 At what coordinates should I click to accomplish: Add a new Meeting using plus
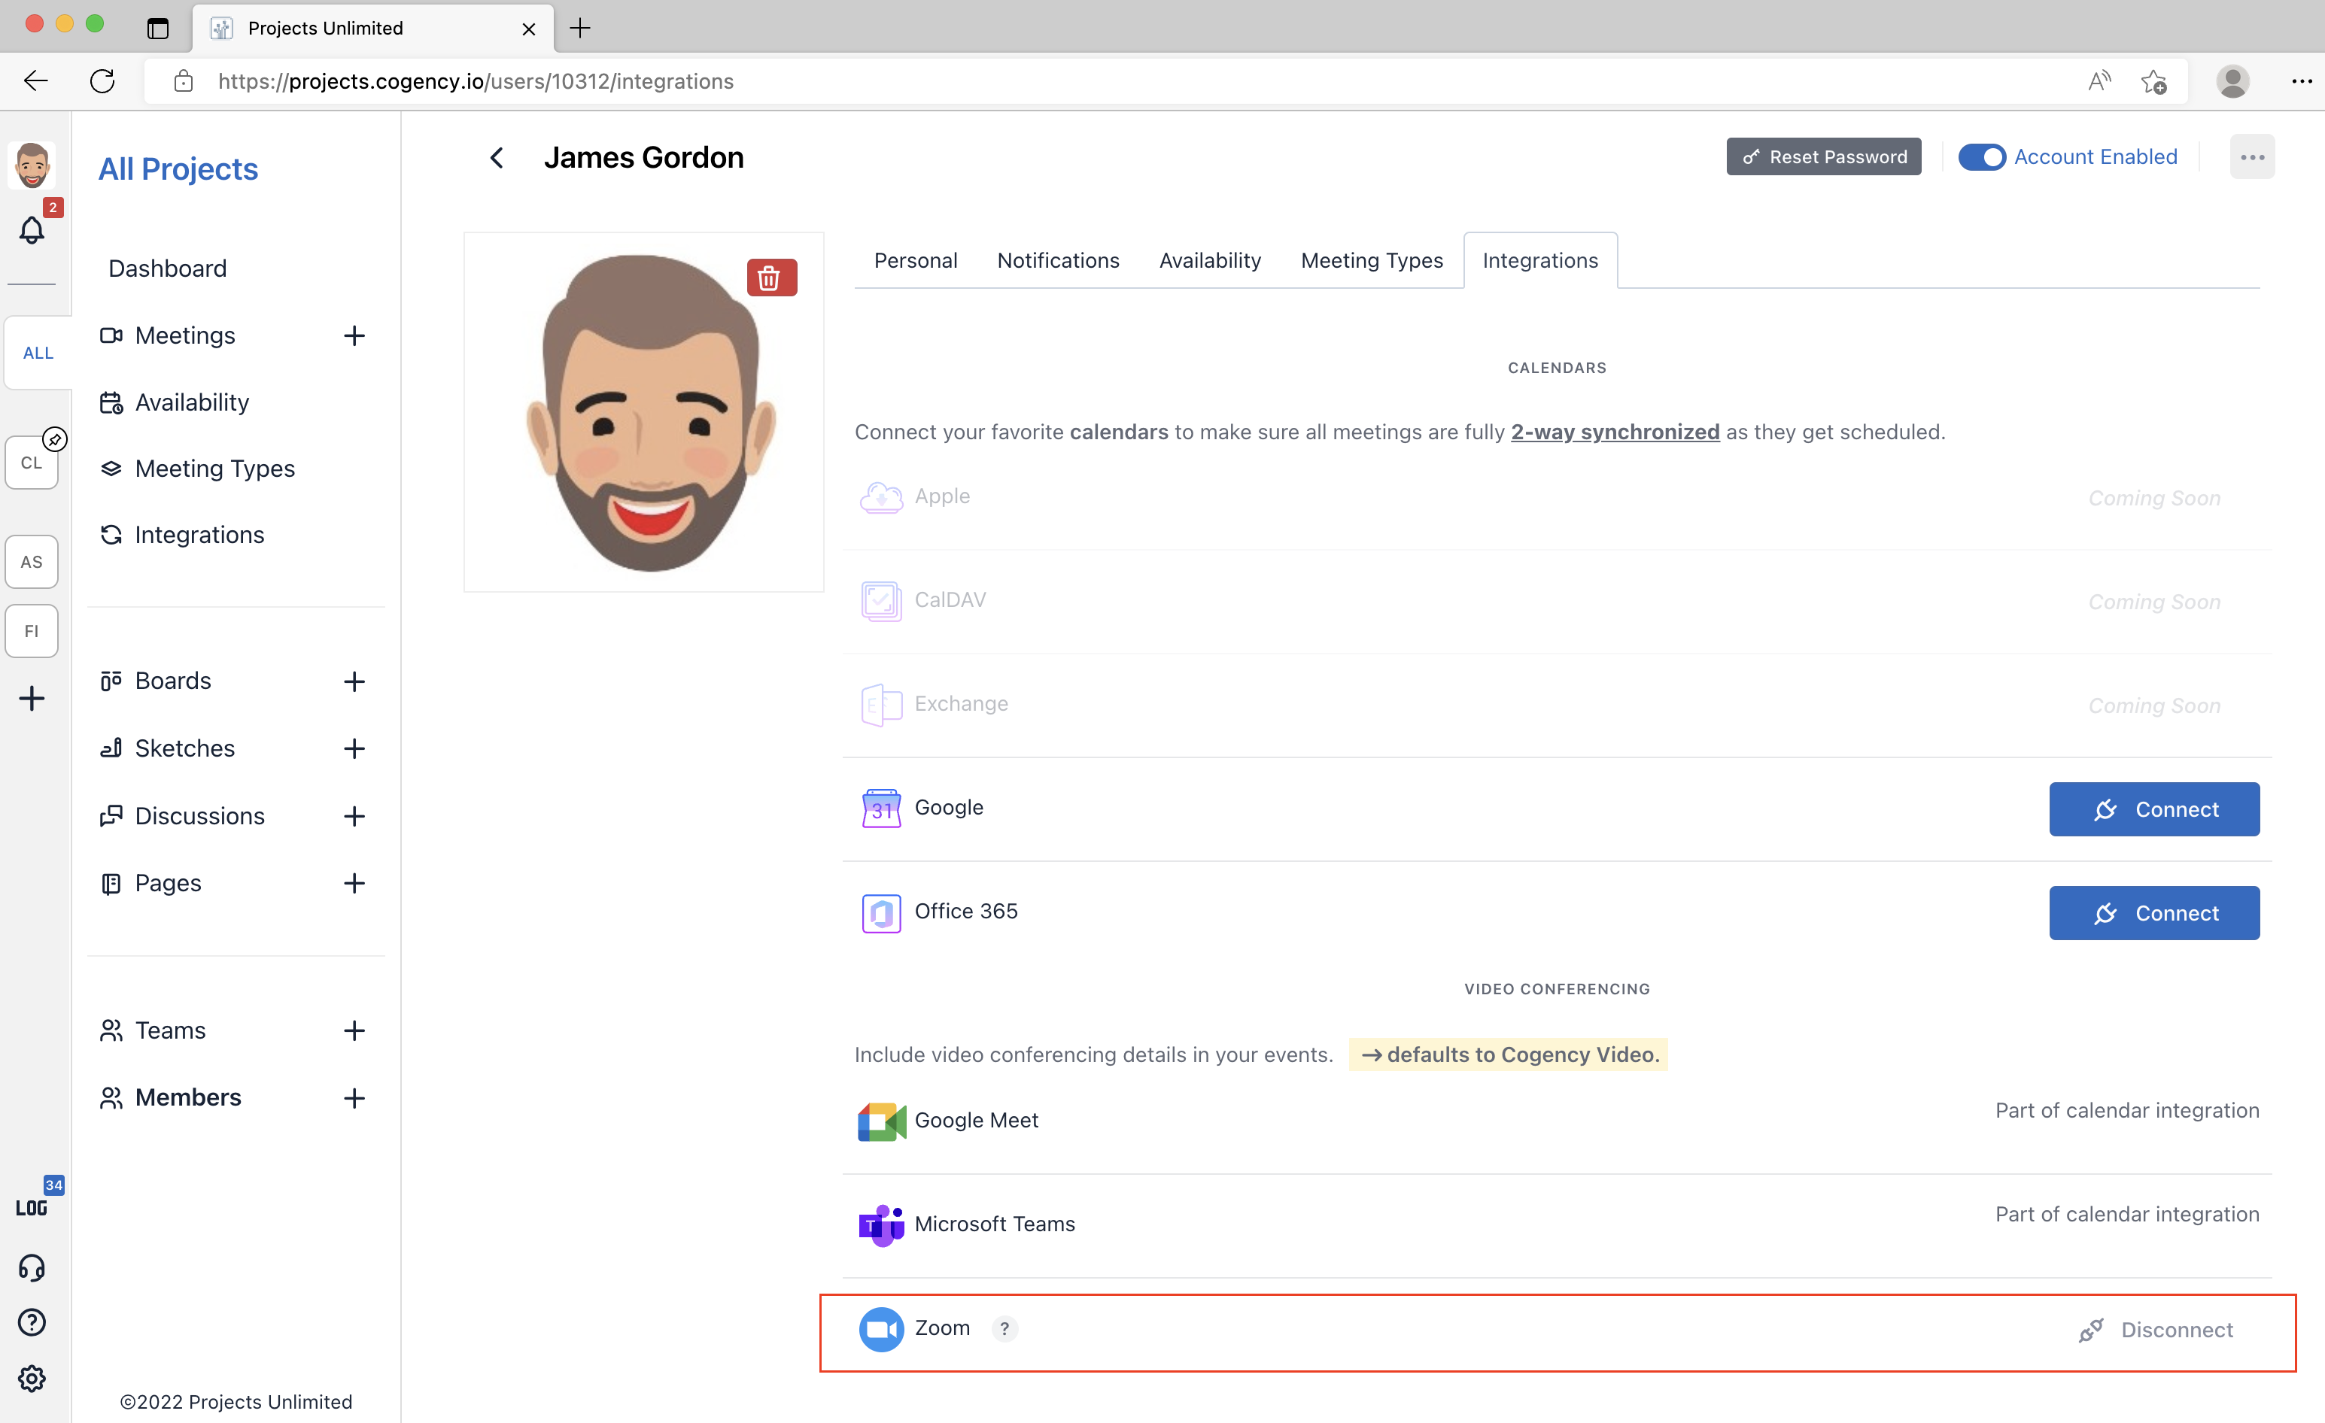pos(354,335)
